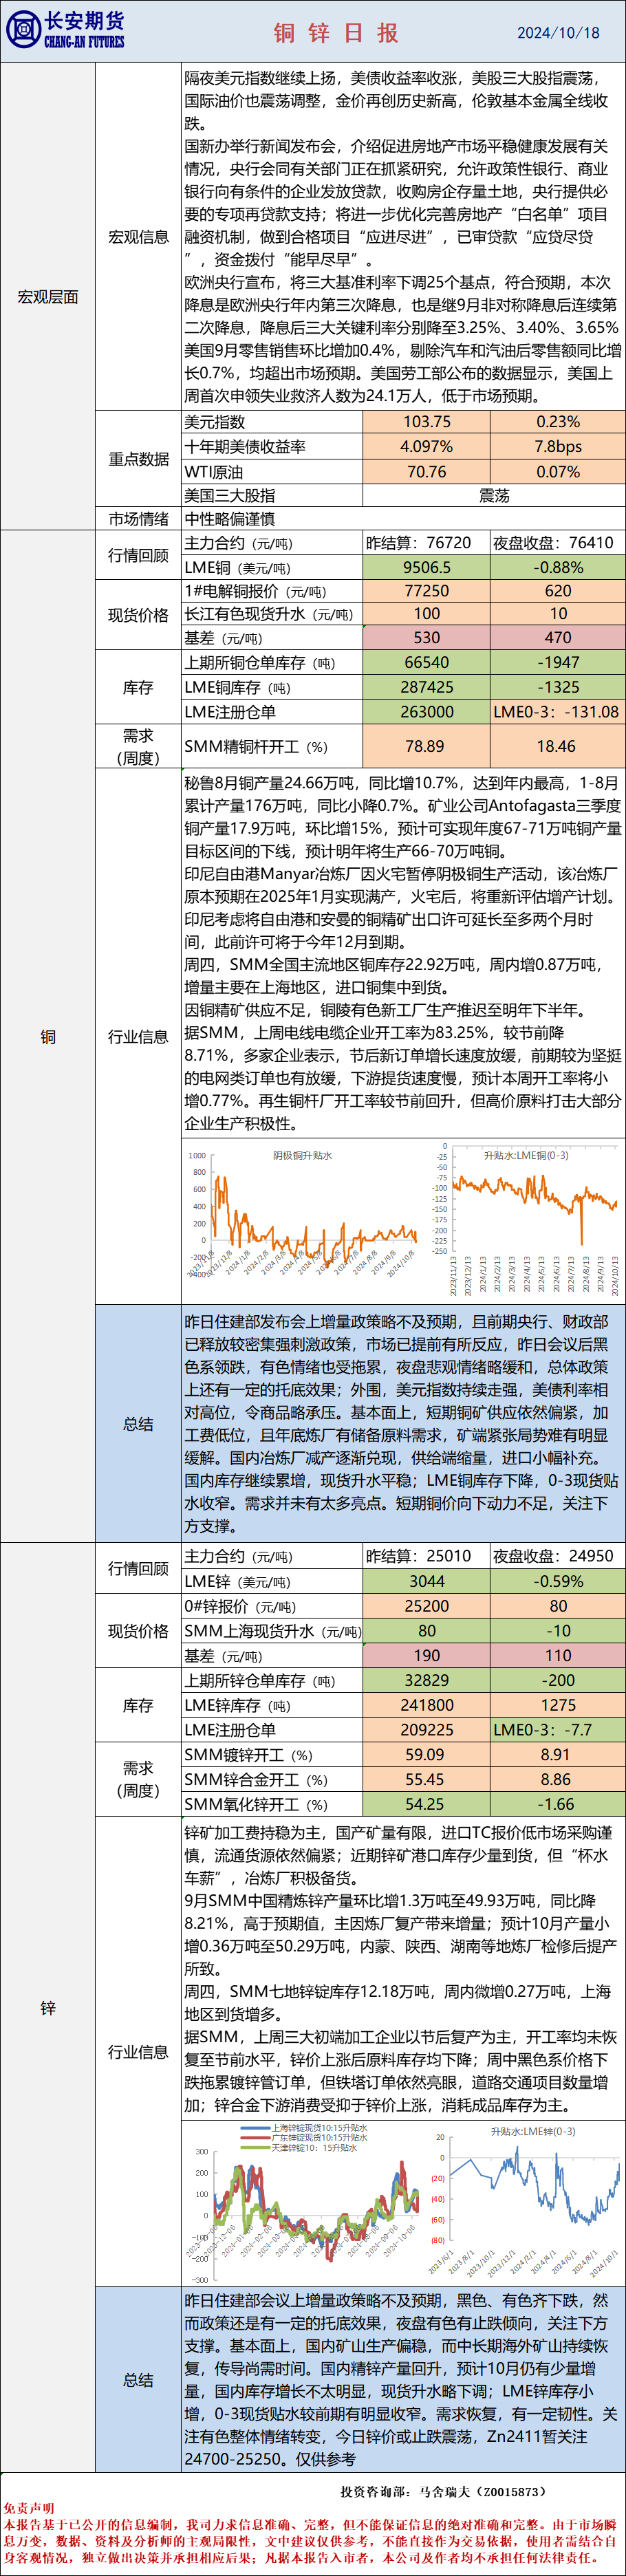The width and height of the screenshot is (626, 2576).
Task: Click the zinc basis value 190
Action: (x=427, y=1656)
